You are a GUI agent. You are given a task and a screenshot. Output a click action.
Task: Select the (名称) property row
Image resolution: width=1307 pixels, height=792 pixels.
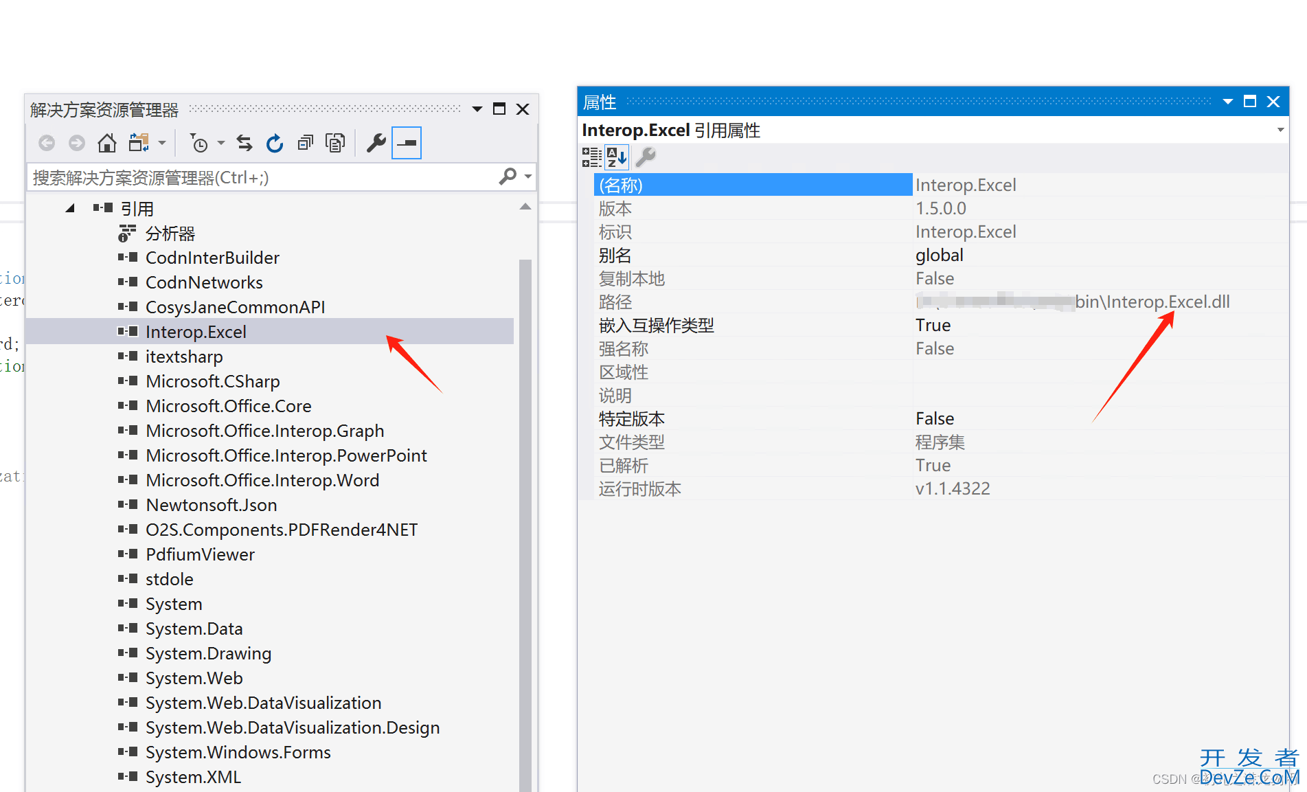[x=941, y=185]
